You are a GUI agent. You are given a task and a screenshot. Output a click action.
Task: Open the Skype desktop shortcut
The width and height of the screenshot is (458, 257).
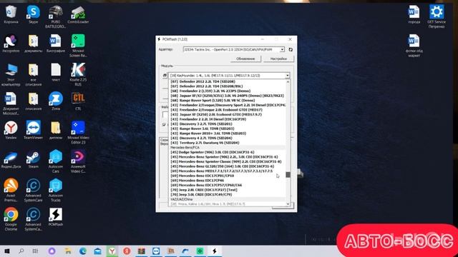pyautogui.click(x=34, y=14)
